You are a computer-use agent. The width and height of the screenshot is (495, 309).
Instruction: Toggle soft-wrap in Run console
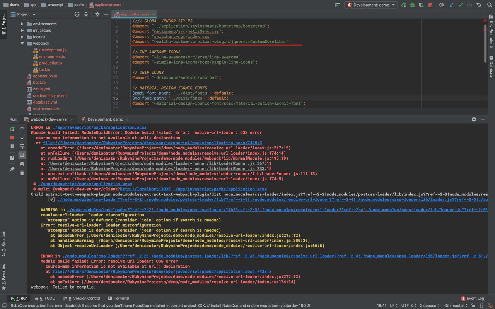tap(22, 146)
